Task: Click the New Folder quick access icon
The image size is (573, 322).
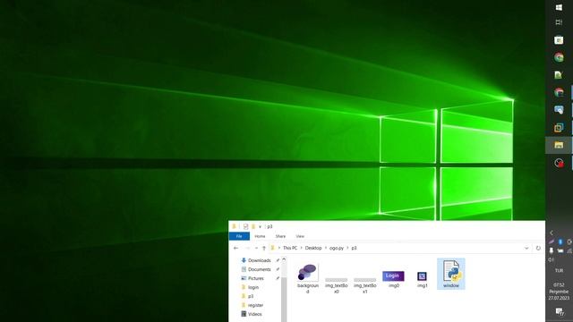Action: point(253,226)
